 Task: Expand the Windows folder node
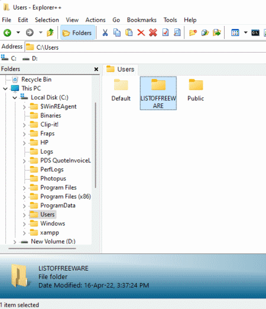click(x=24, y=224)
